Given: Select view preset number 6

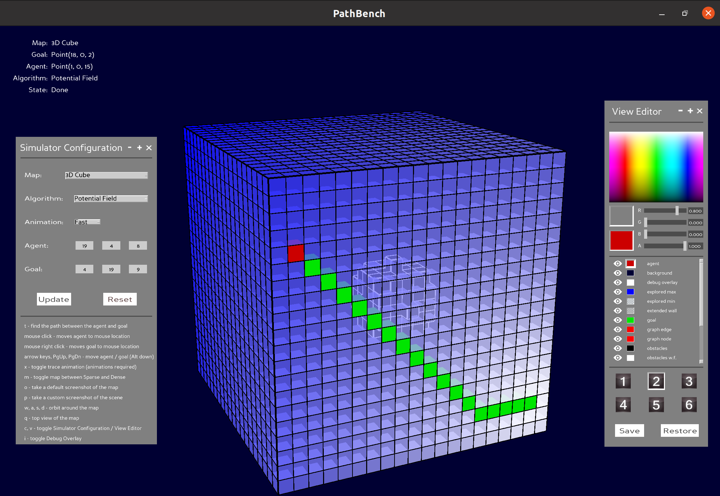Looking at the screenshot, I should coord(689,405).
